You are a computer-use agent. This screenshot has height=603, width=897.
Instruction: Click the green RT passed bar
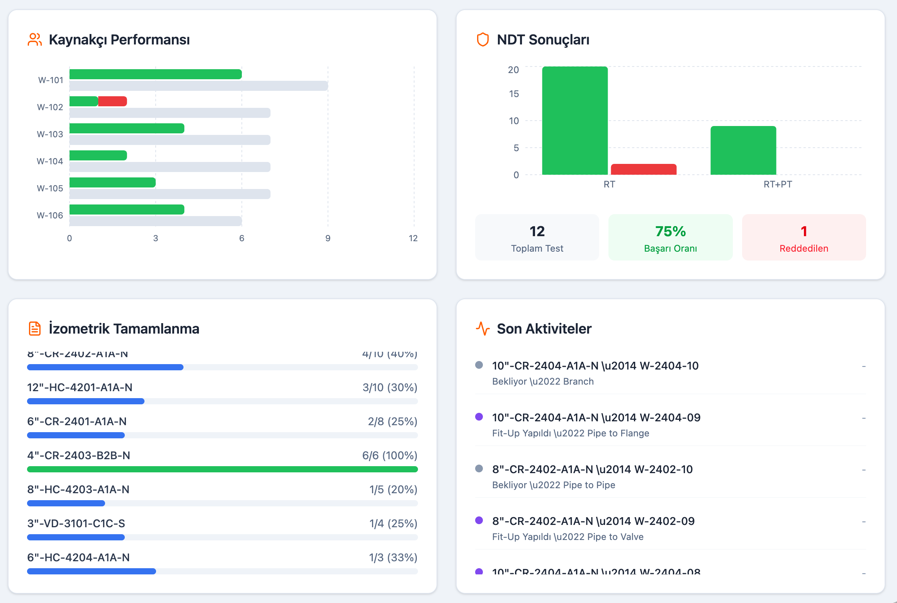pos(575,121)
